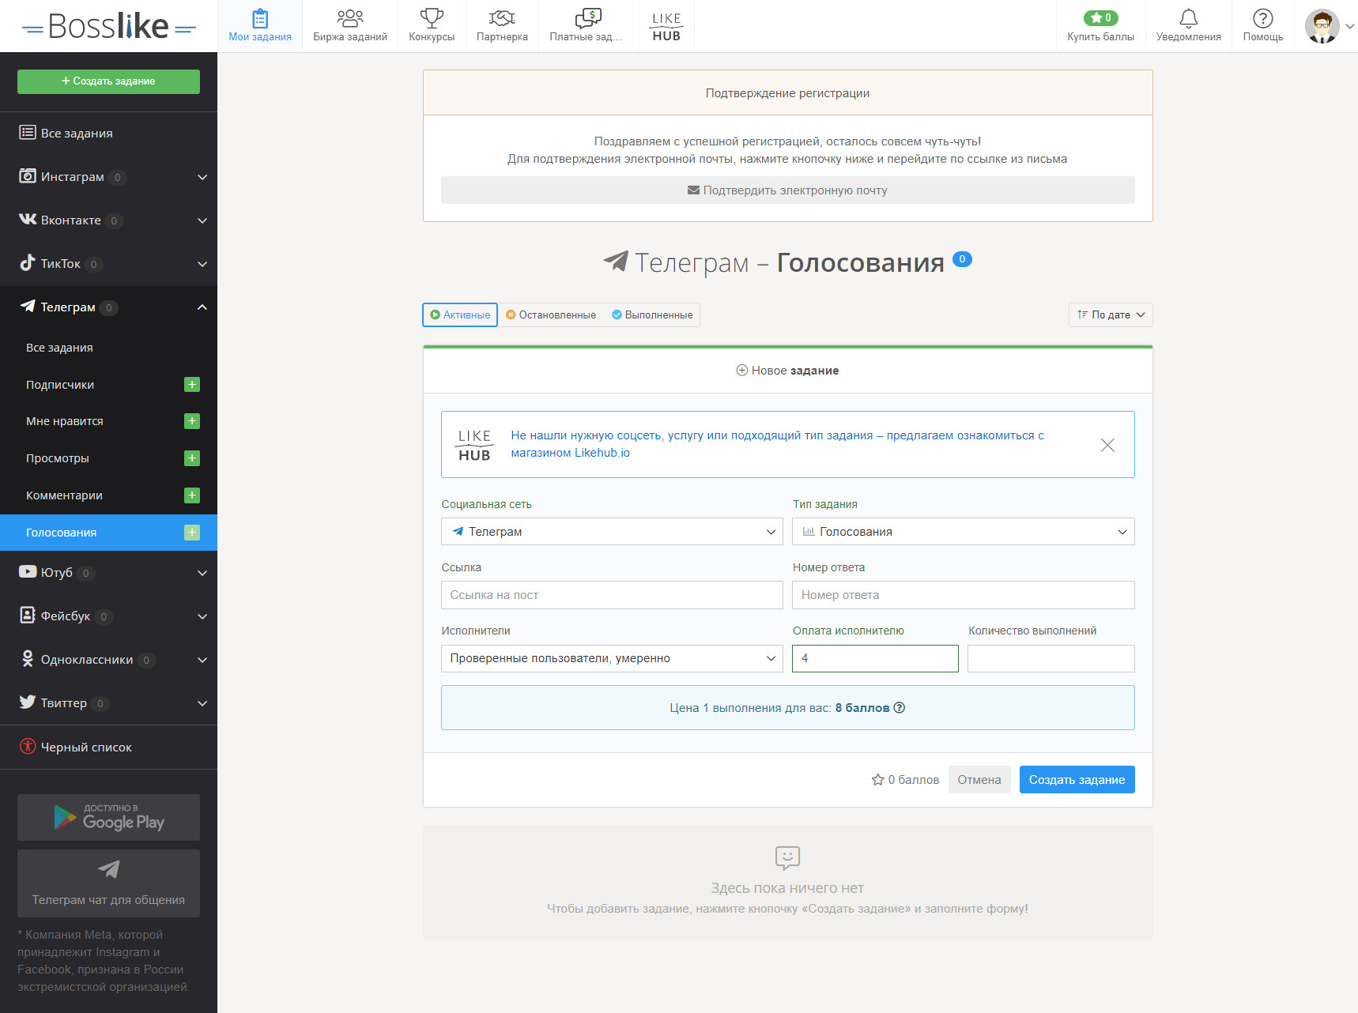Focus the "Номер ответа" input field
Image resolution: width=1358 pixels, height=1013 pixels.
[963, 595]
